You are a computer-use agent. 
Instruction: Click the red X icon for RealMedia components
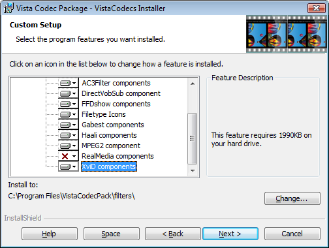65,156
